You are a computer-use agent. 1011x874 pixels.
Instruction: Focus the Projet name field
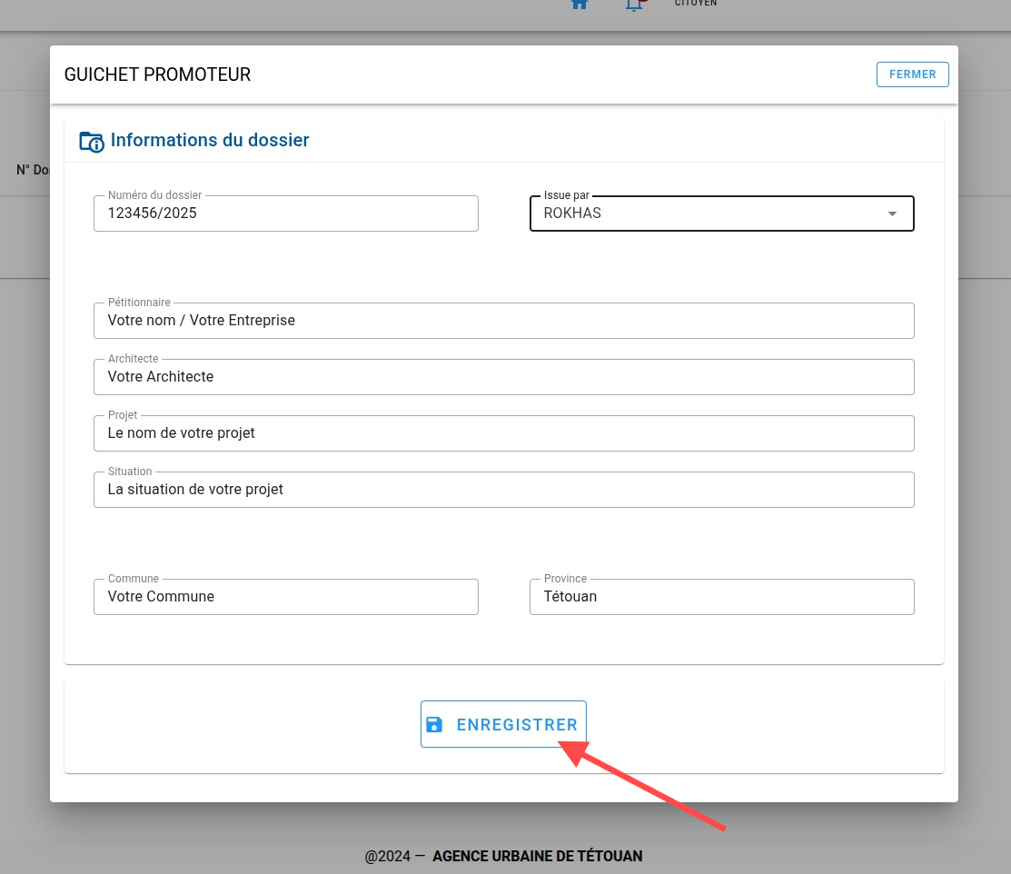(x=503, y=433)
